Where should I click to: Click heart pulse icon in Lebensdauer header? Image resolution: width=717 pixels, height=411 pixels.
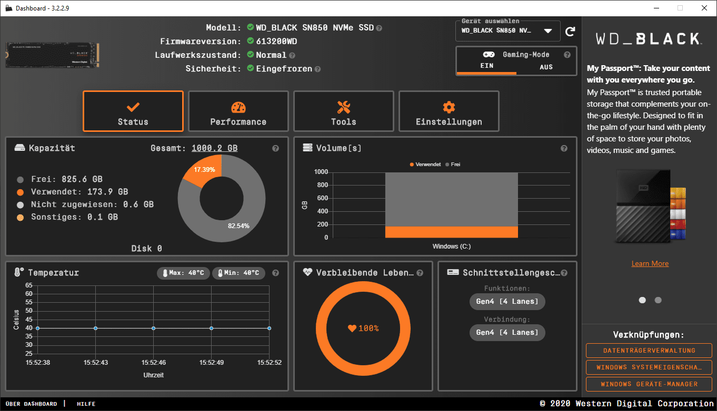(x=308, y=273)
